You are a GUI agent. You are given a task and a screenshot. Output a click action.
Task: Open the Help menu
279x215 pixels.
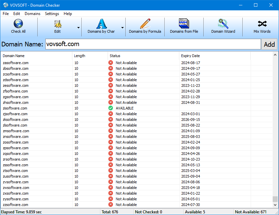(x=68, y=14)
